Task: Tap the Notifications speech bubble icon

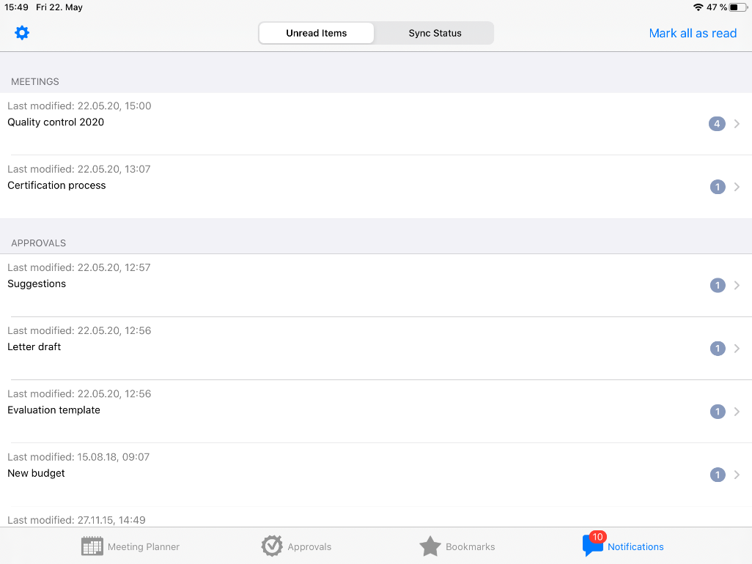Action: click(x=592, y=546)
